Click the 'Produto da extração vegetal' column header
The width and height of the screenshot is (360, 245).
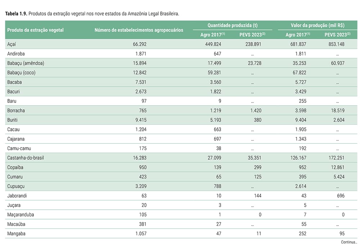click(x=35, y=30)
